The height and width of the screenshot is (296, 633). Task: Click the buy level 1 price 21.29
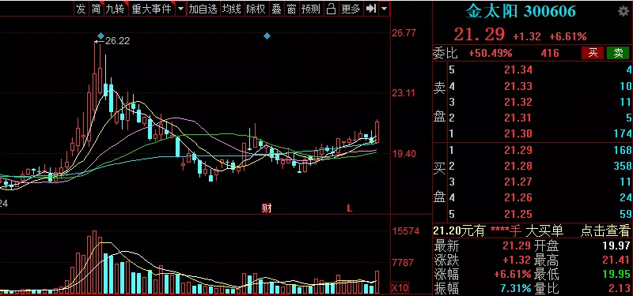[x=518, y=150]
